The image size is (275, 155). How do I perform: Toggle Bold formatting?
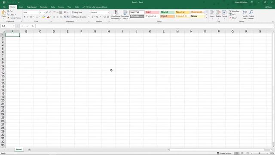point(24,17)
